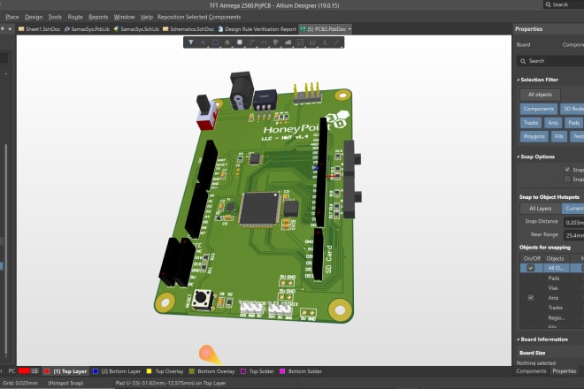Select All Layers snap hotspot button
The width and height of the screenshot is (584, 389).
[x=541, y=209]
